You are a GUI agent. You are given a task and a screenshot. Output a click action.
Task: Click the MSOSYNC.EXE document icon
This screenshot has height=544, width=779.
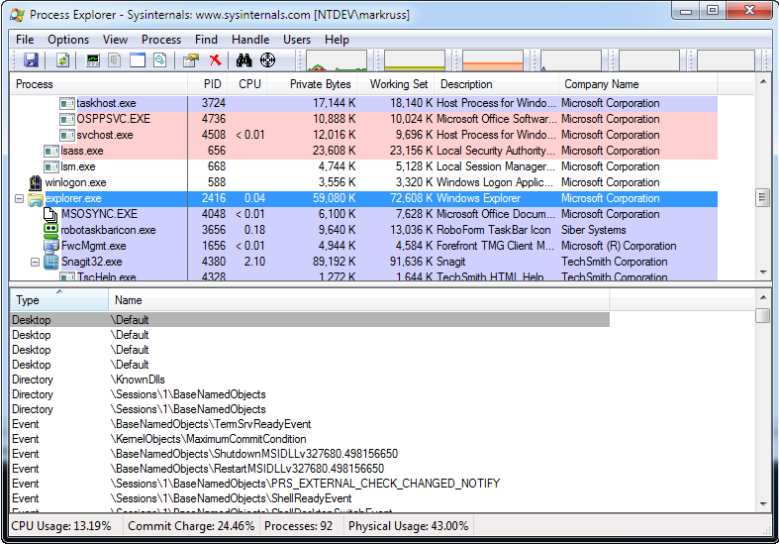tap(50, 214)
